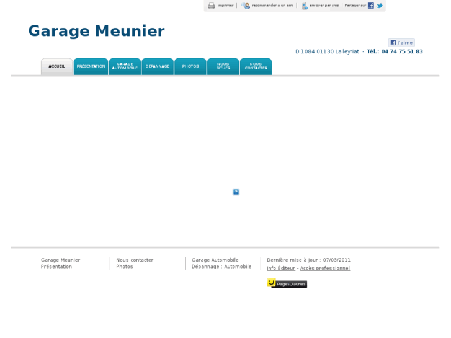This screenshot has width=451, height=338.
Task: Click the footer 'Garage Meunier' link
Action: pos(60,260)
